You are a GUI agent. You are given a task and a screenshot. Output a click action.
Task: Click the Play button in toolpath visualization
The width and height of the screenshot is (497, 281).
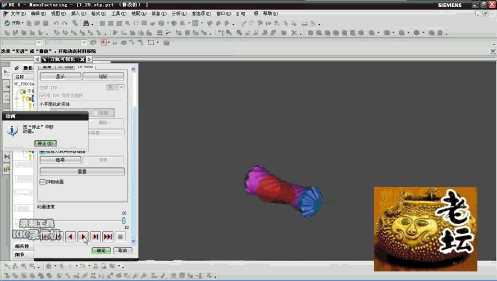[83, 237]
